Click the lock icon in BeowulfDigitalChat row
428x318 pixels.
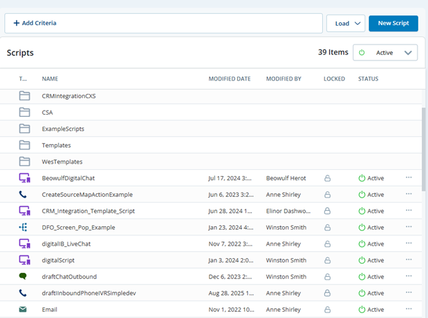click(x=327, y=179)
